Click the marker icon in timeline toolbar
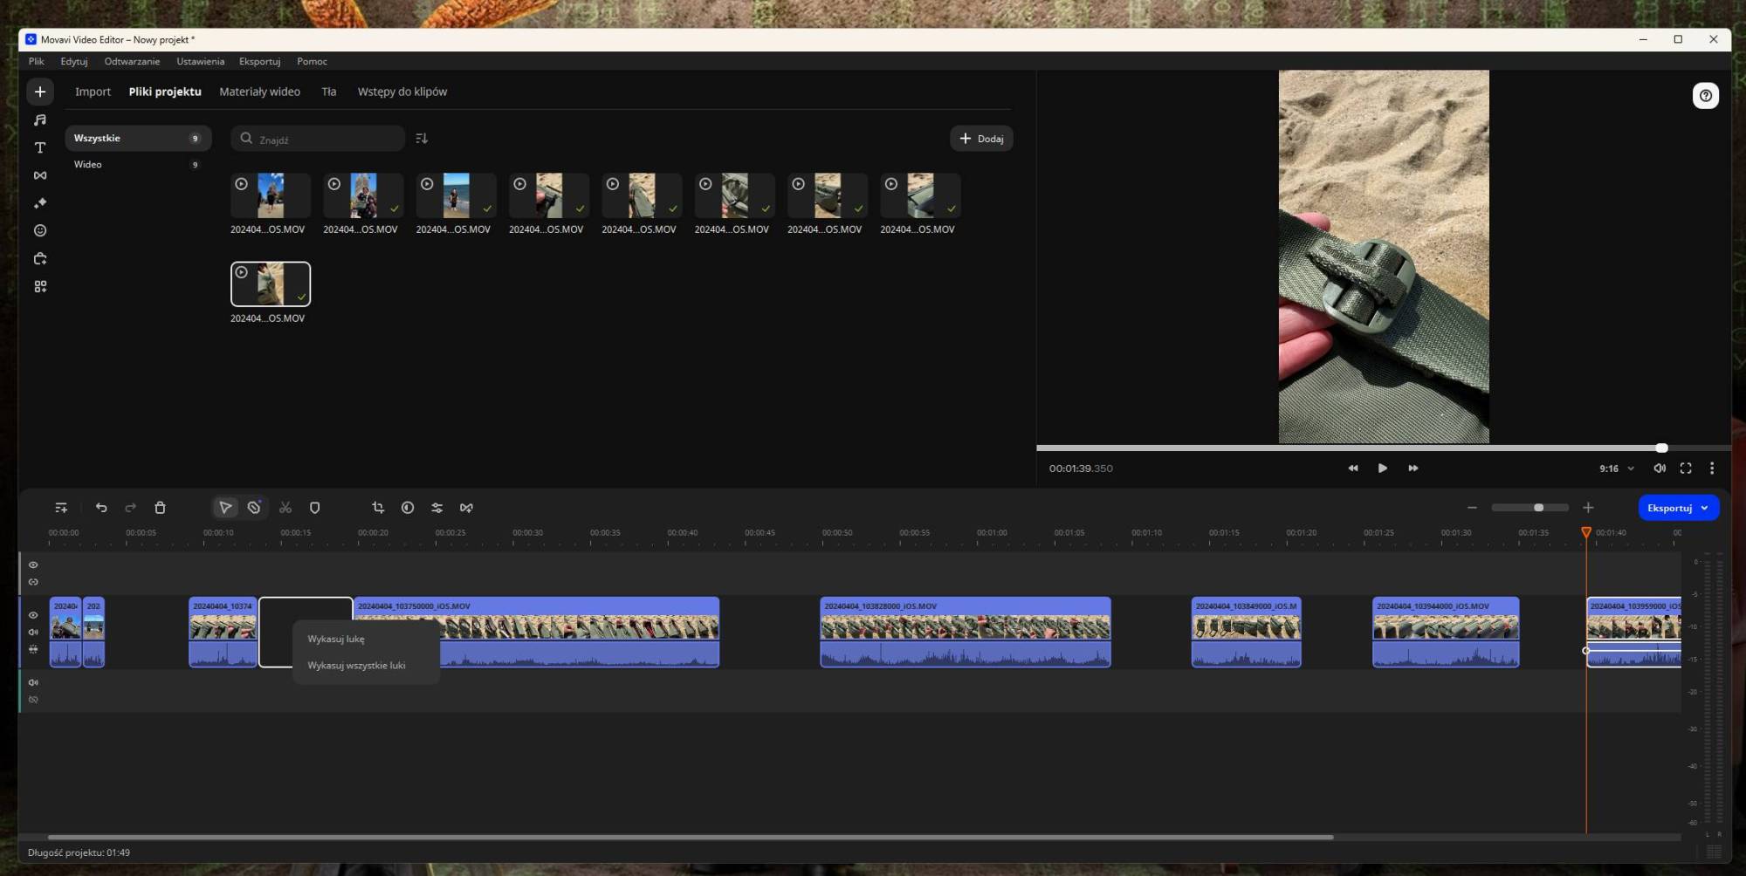The width and height of the screenshot is (1746, 876). (315, 508)
